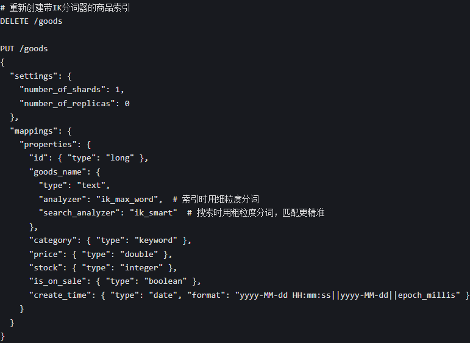Click the "is_on_sale" boolean field line
Image resolution: width=470 pixels, height=343 pixels.
click(115, 281)
